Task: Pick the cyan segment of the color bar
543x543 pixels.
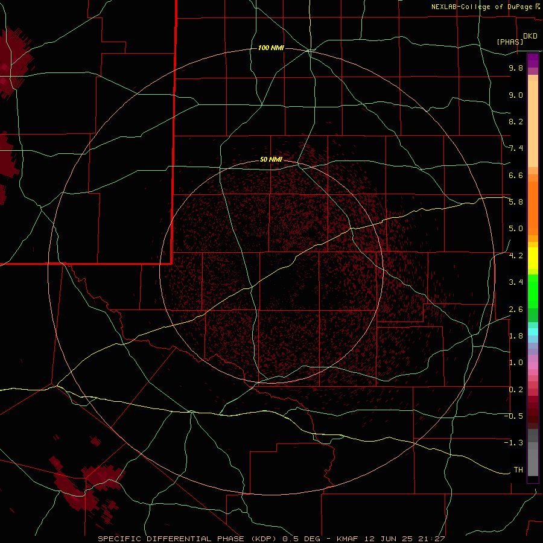Action: click(x=533, y=332)
